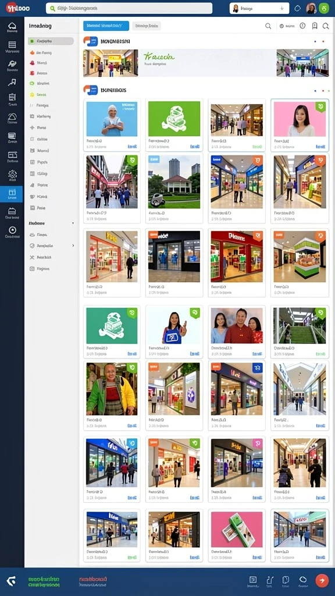Open the house with skyscrapers park card

pos(174,188)
